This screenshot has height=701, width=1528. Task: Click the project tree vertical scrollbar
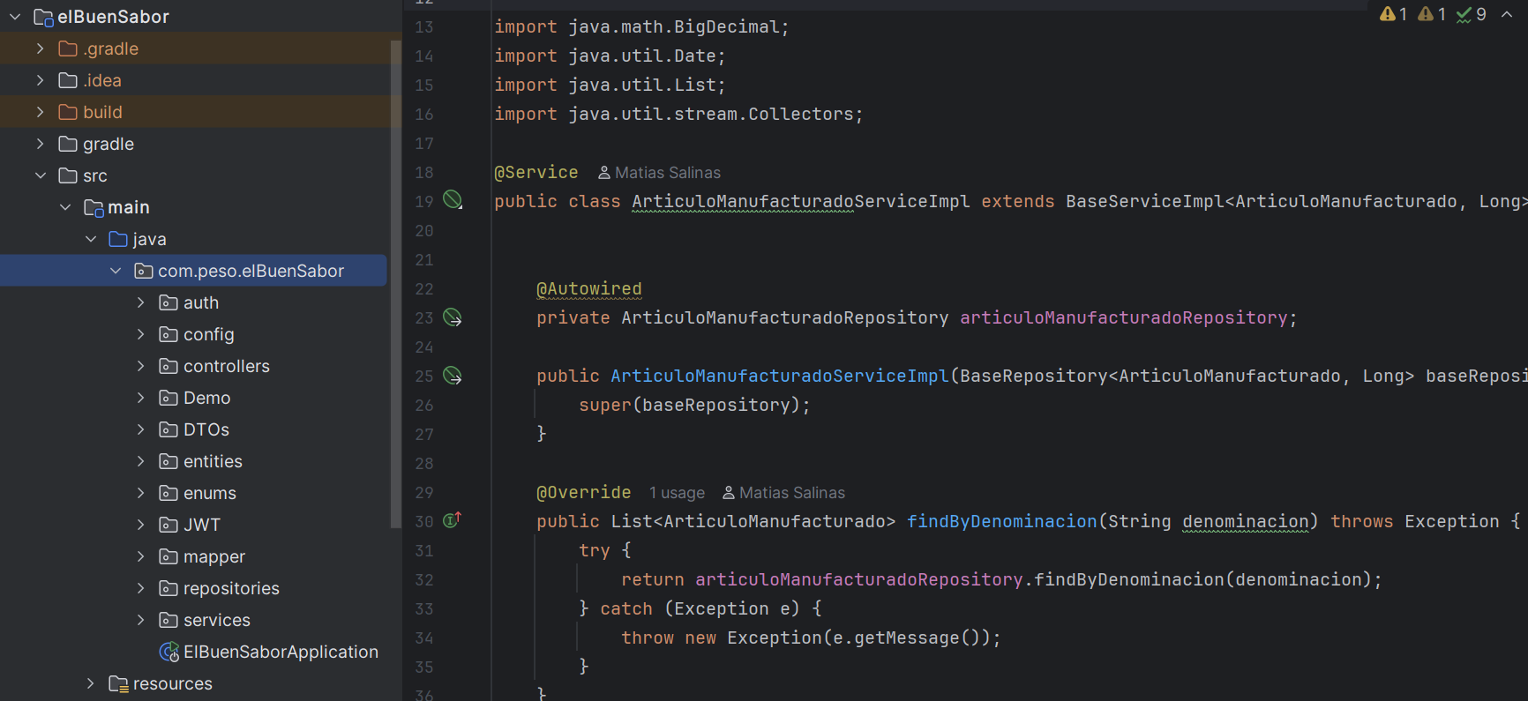click(395, 282)
